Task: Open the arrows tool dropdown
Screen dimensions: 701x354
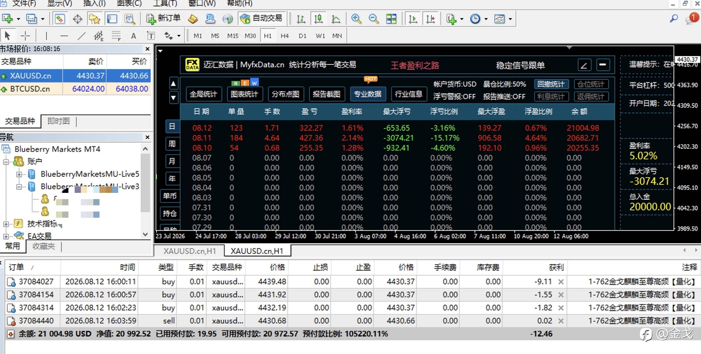Action: coord(179,36)
